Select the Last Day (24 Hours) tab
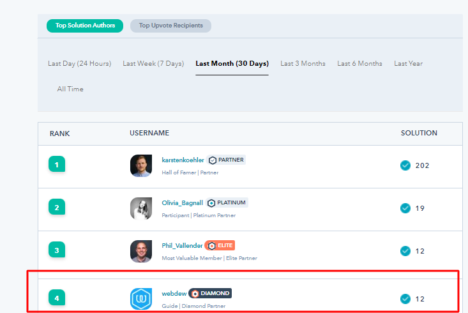Screen dimensions: 468x313 click(x=79, y=63)
